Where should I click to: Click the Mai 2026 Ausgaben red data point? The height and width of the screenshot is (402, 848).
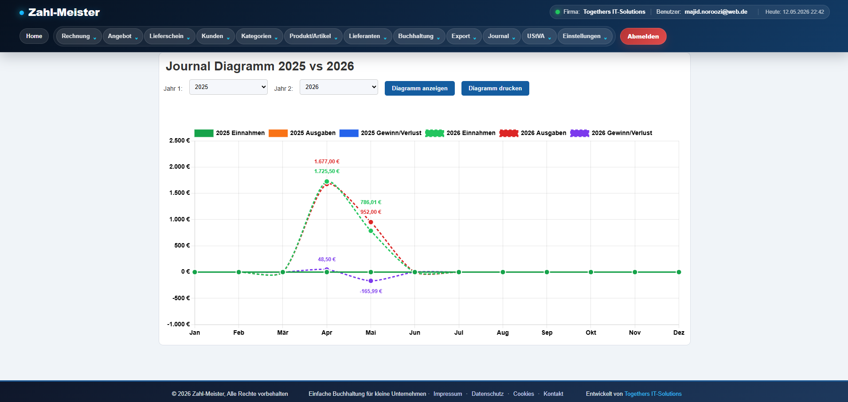click(x=371, y=222)
